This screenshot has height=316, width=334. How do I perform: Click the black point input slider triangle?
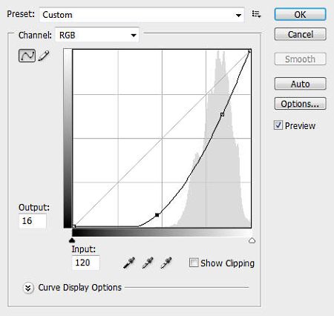(72, 240)
